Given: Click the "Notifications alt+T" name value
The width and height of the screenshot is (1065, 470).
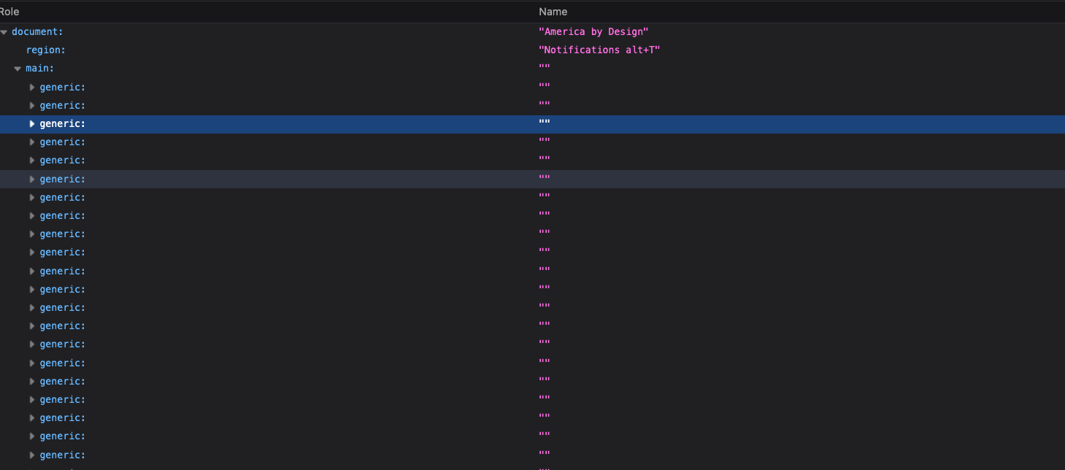Looking at the screenshot, I should 599,50.
